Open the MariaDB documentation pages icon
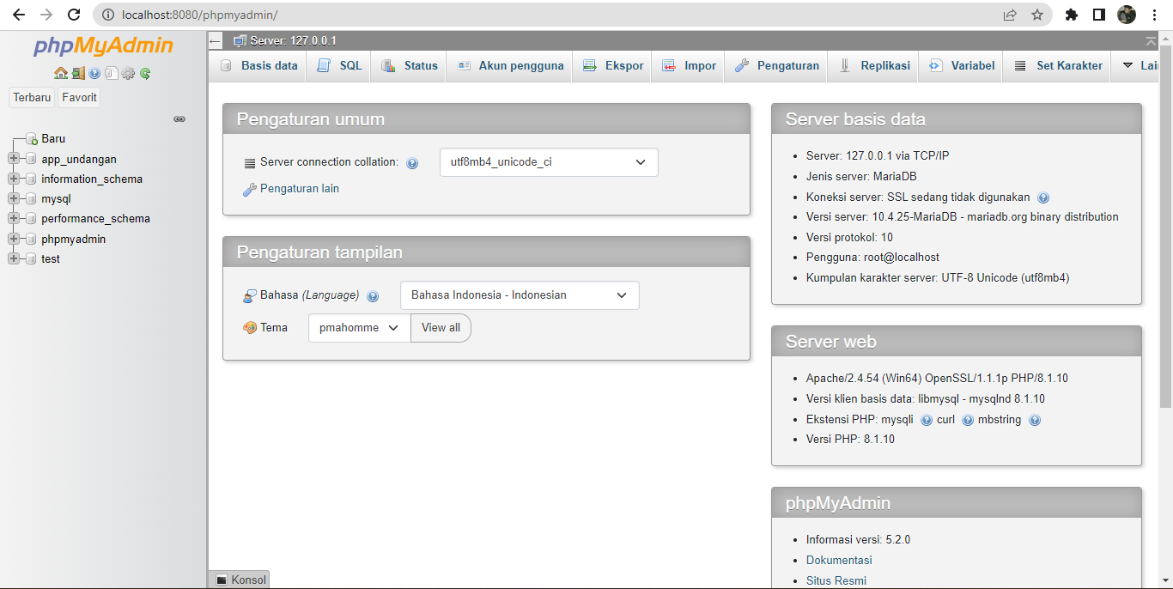Image resolution: width=1173 pixels, height=589 pixels. (x=111, y=74)
